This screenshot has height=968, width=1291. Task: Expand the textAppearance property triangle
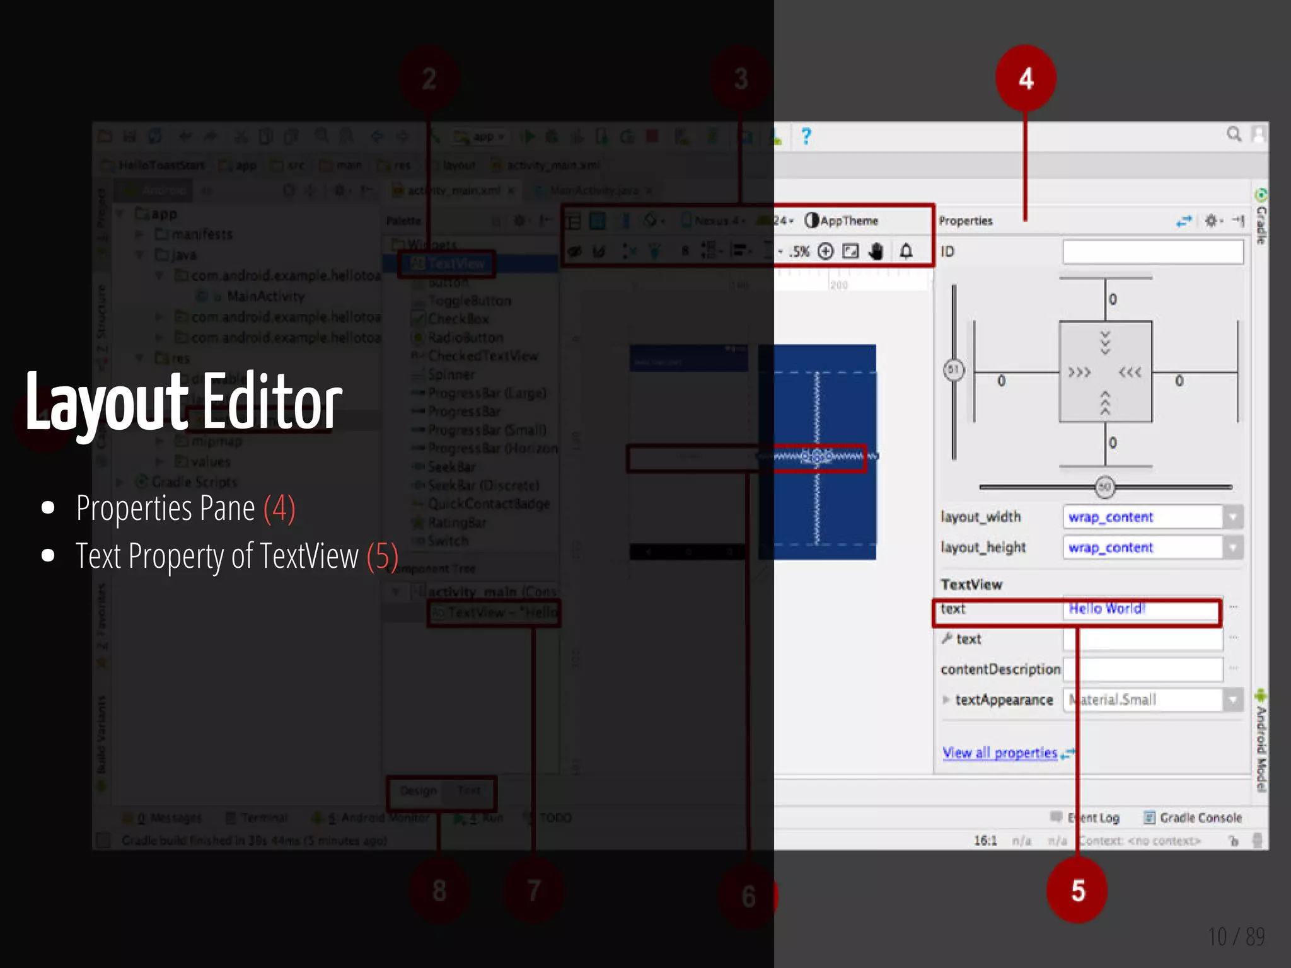point(946,700)
